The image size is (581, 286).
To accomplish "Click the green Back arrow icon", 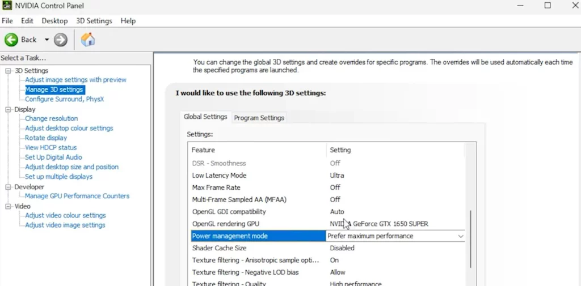I will [11, 40].
